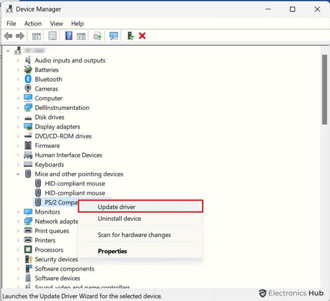Expand the Bluetooth category

coord(19,79)
